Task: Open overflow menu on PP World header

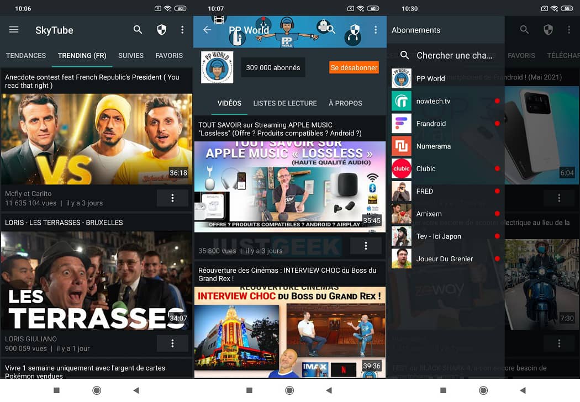Action: coord(376,30)
